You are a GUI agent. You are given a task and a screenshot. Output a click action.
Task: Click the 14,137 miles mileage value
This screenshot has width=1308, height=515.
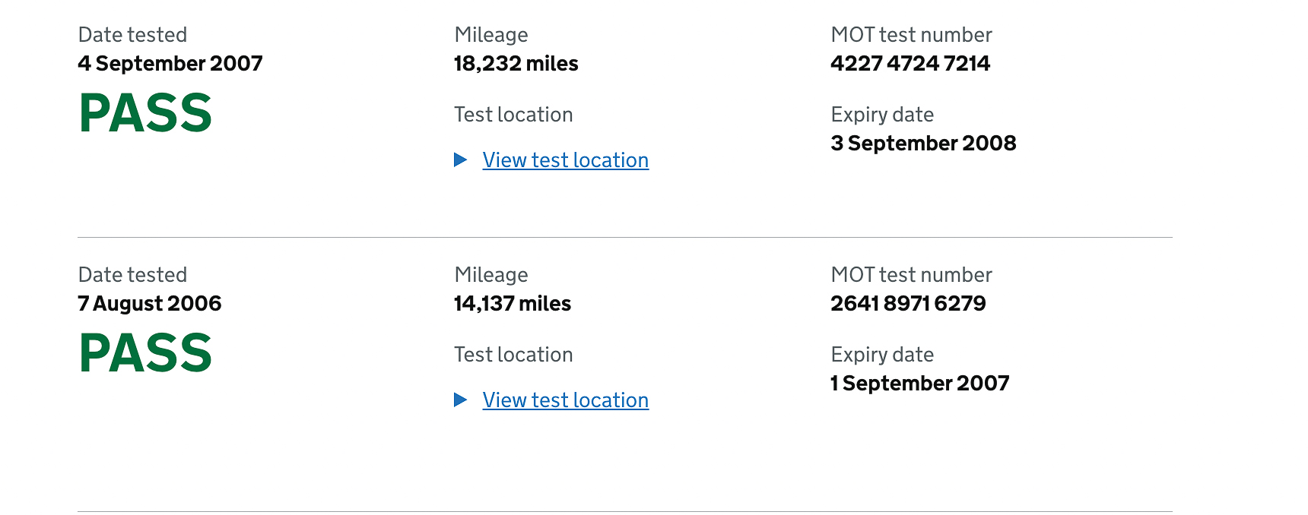tap(513, 304)
